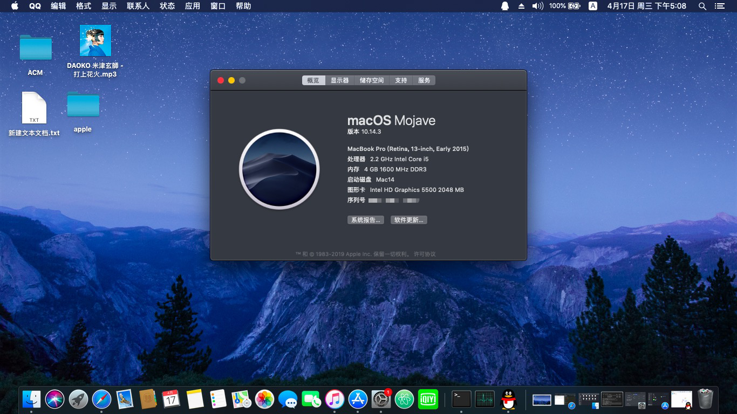Restore minimized Finder window in Dock
The height and width of the screenshot is (414, 737).
pos(589,400)
